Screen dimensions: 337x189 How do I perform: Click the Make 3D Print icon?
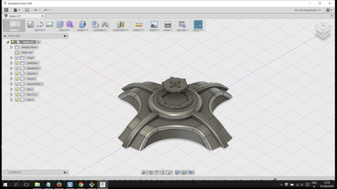tap(168, 24)
